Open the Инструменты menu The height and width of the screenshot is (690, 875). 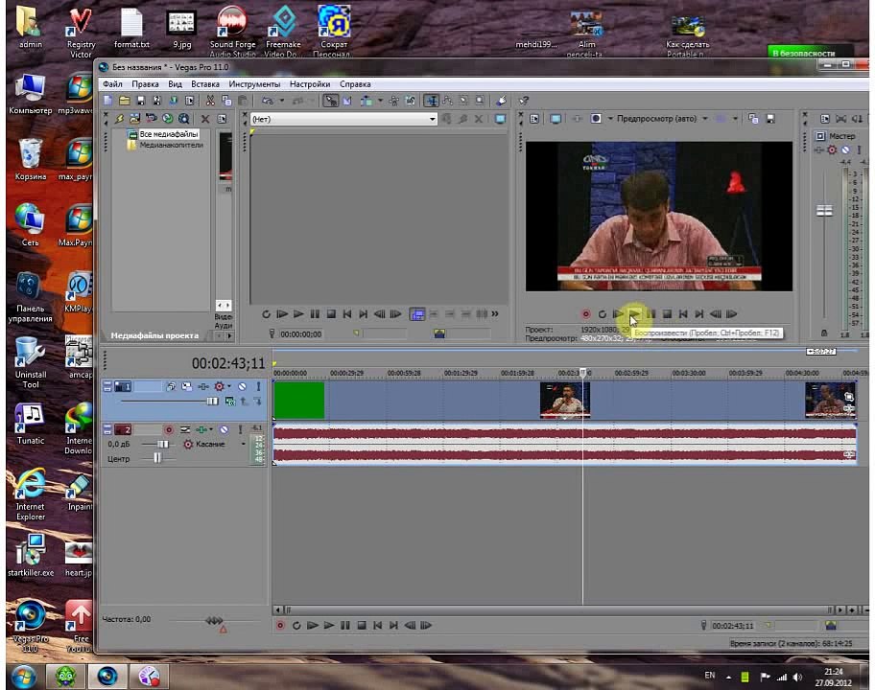(254, 84)
